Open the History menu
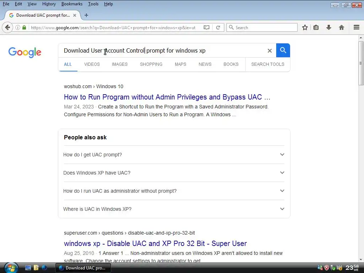This screenshot has height=273, width=364. [x=49, y=4]
